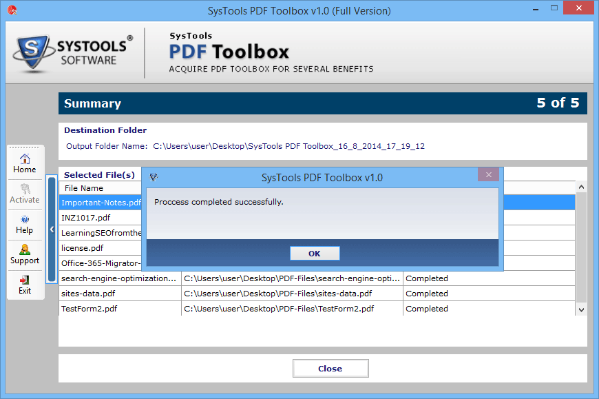Click the Support person icon
This screenshot has height=399, width=599.
[x=25, y=249]
